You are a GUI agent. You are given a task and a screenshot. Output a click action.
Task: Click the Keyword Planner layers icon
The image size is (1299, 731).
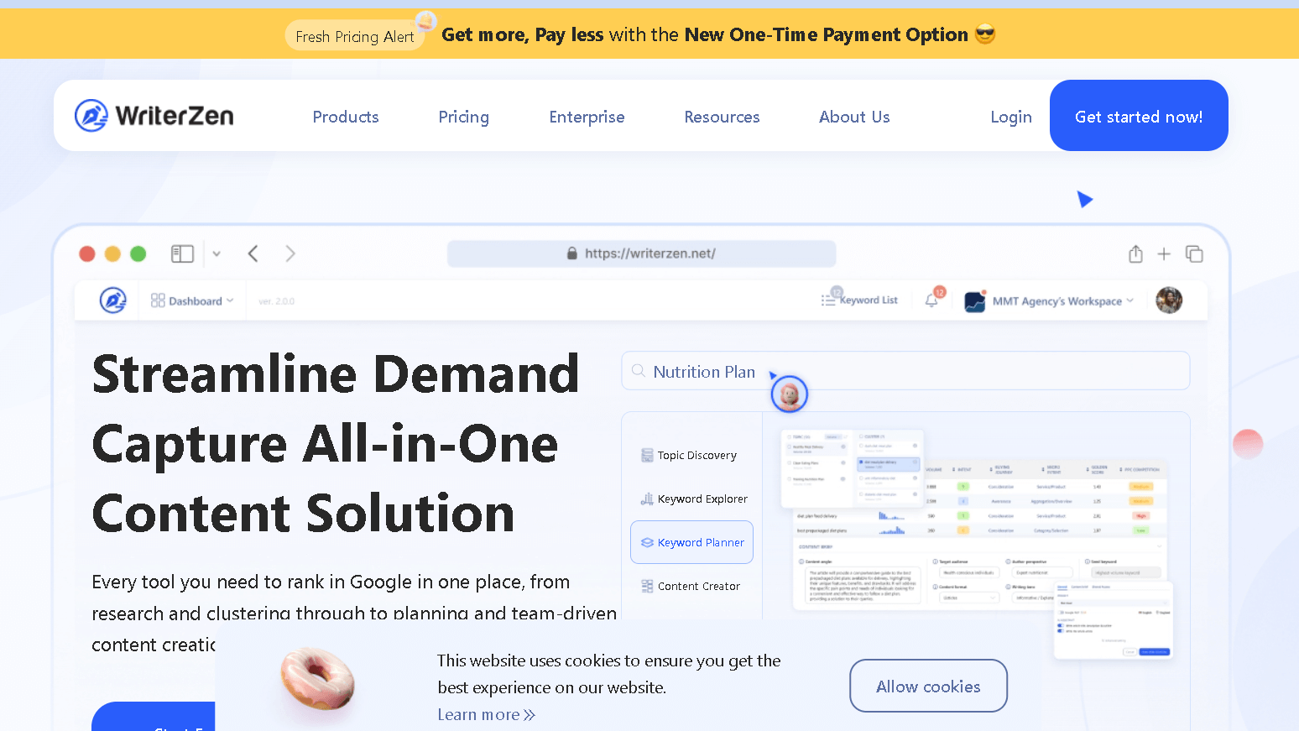pyautogui.click(x=647, y=542)
